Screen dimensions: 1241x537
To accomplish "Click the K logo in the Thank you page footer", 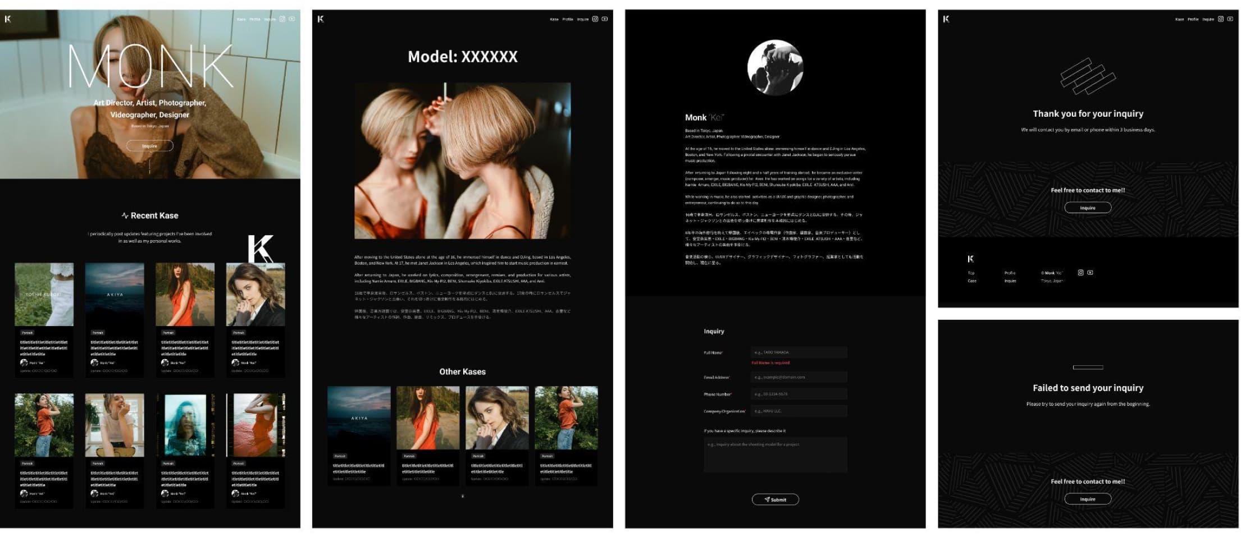I will pos(971,259).
